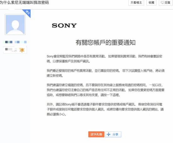Screen dimensions: 173x143
Task: Click the 只看楼主 button
Action: [x=136, y=3]
